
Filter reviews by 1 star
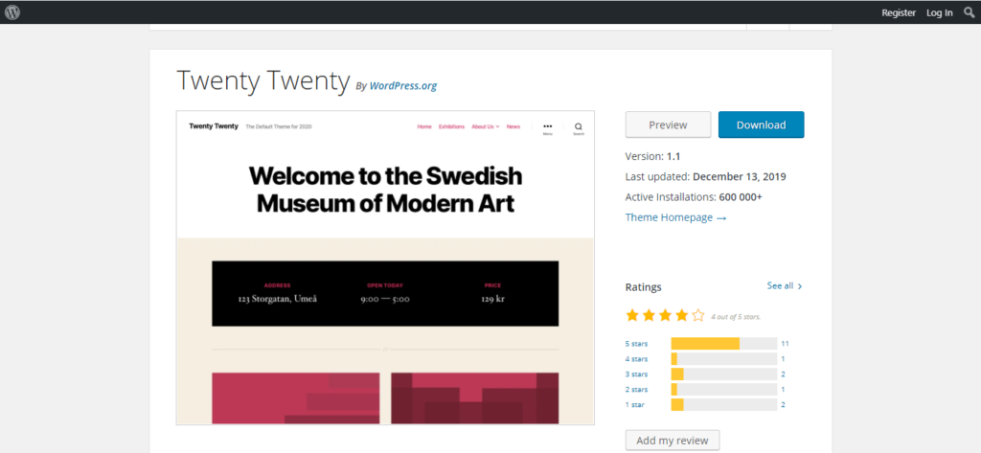(635, 405)
